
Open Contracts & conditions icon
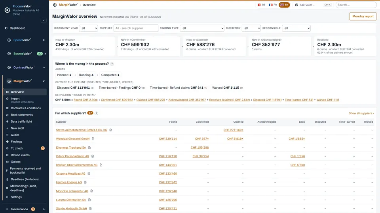click(x=7, y=108)
